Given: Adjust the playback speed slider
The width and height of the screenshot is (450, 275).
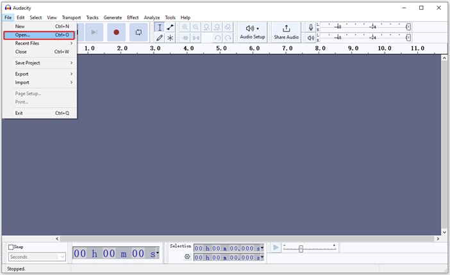Looking at the screenshot, I should coord(301,249).
